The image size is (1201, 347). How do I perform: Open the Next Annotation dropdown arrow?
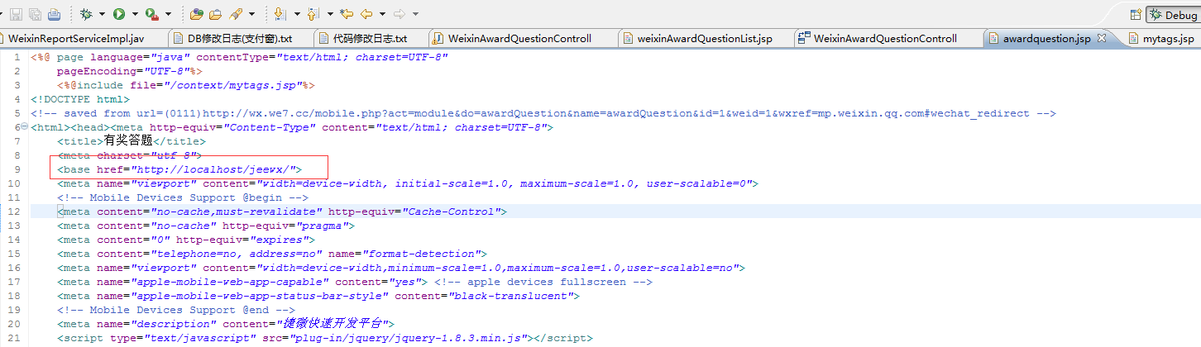[x=297, y=14]
